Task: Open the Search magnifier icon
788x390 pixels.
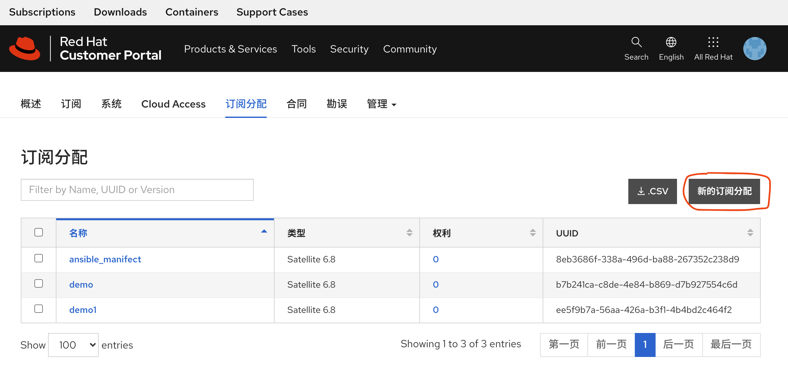Action: click(636, 42)
